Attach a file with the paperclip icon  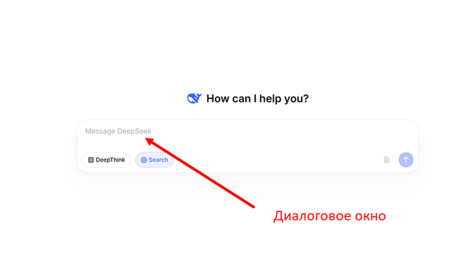pos(386,160)
